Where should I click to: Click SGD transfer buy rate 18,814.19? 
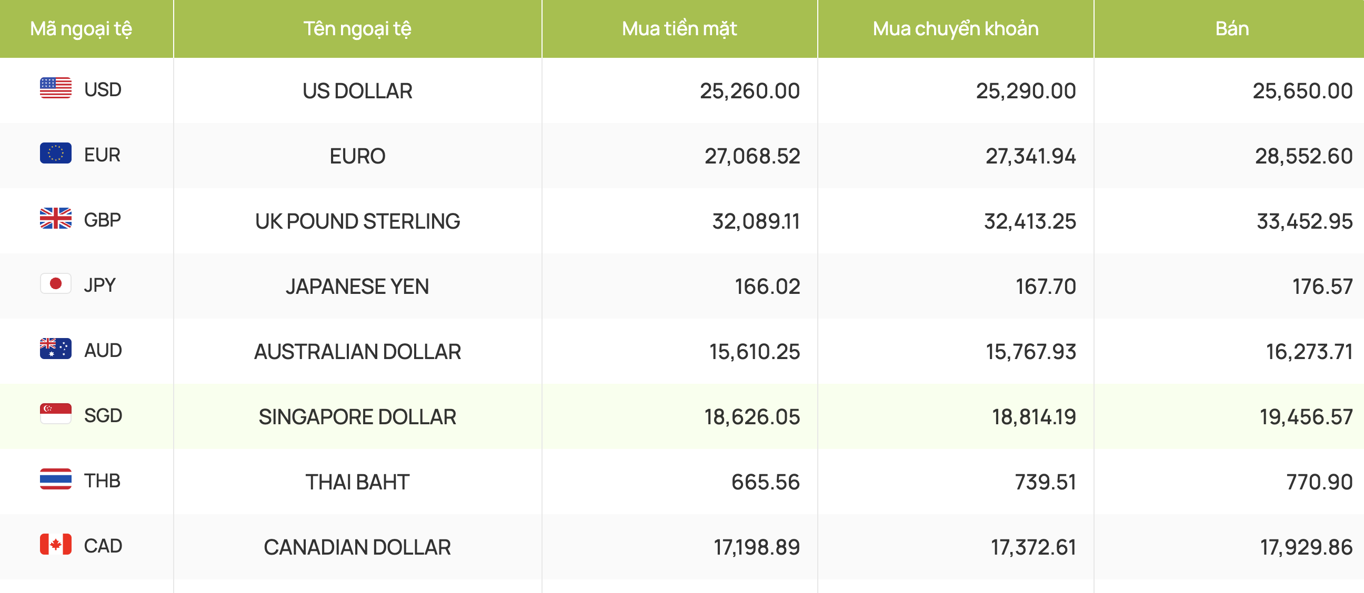coord(1034,416)
